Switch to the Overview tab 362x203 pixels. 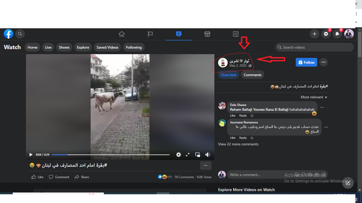point(228,75)
